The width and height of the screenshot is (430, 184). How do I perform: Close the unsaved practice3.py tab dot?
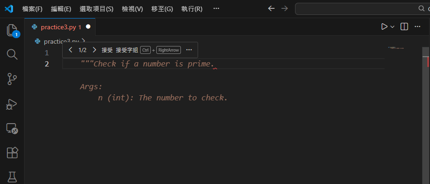(88, 26)
